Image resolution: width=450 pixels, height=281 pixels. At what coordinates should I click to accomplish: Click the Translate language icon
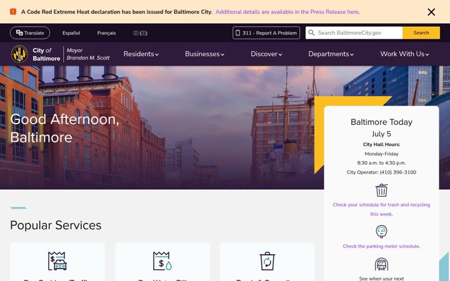19,32
